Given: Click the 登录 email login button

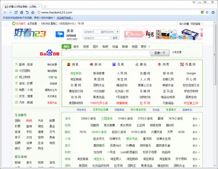Looking at the screenshot, I should (115, 38).
